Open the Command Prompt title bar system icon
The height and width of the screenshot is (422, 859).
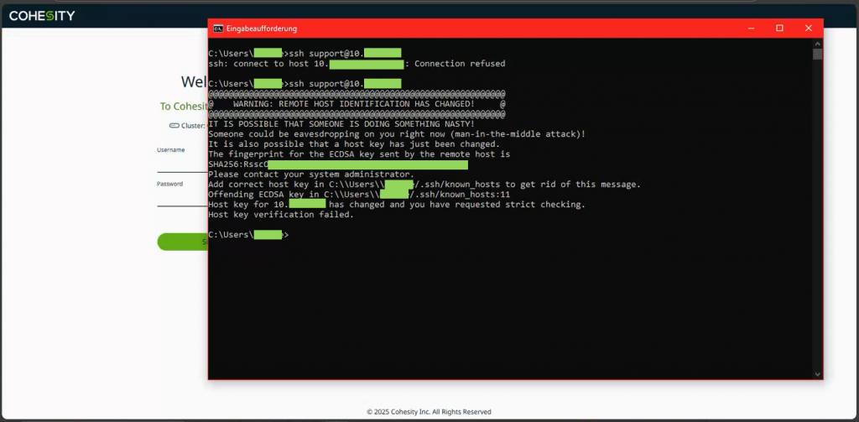click(x=218, y=29)
